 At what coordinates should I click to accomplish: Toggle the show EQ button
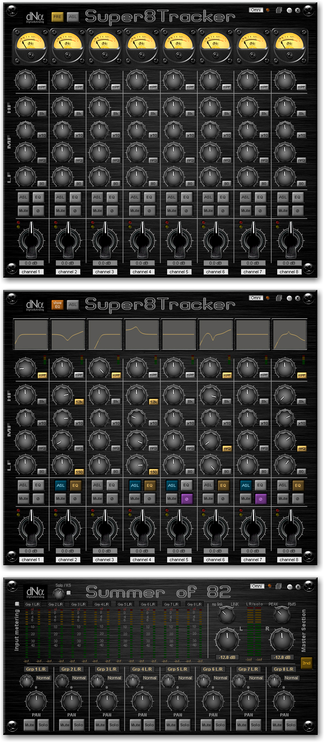click(57, 305)
